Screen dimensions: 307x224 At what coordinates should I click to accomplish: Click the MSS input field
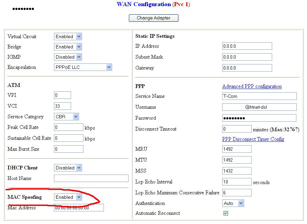[x=237, y=171]
